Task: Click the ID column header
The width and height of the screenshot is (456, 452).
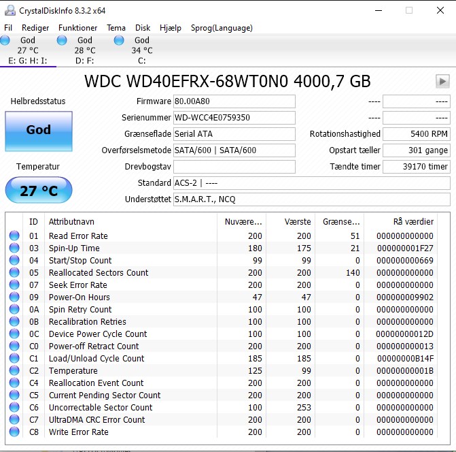Action: point(33,222)
